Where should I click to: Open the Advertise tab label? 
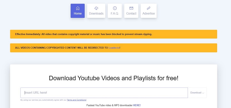click(x=149, y=14)
